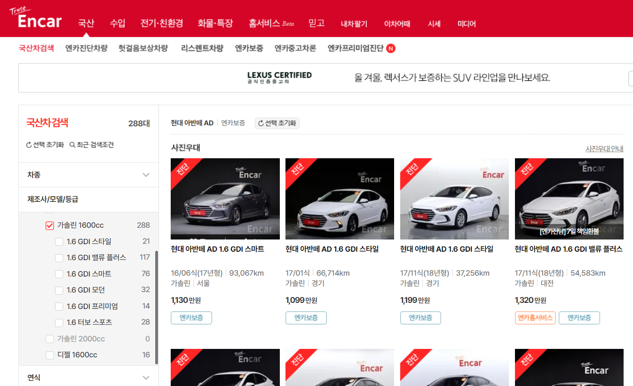Image resolution: width=633 pixels, height=386 pixels.
Task: Open the 내차팔기 menu
Action: 354,24
